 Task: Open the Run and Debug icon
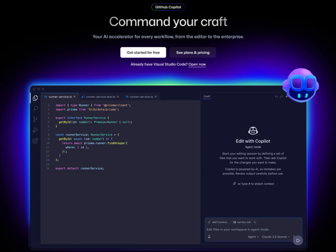pyautogui.click(x=35, y=130)
